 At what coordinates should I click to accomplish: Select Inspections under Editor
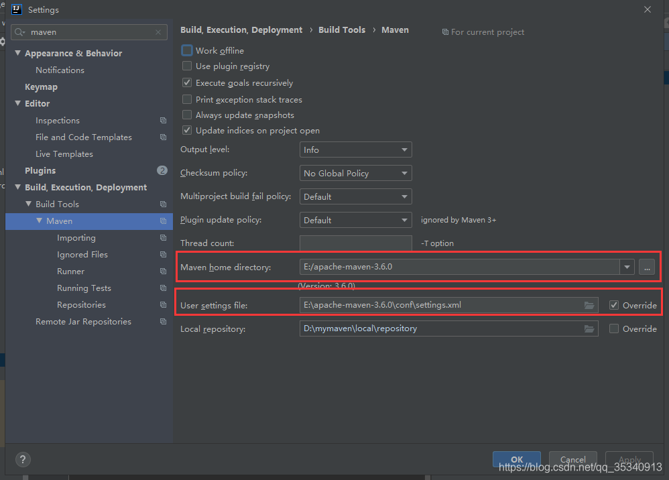point(58,120)
